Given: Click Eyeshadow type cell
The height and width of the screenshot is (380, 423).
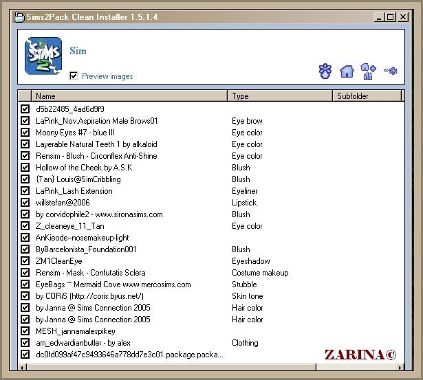Looking at the screenshot, I should tap(251, 261).
